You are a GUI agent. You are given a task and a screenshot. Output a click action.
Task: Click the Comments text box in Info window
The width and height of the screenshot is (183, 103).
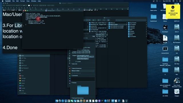[83, 79]
